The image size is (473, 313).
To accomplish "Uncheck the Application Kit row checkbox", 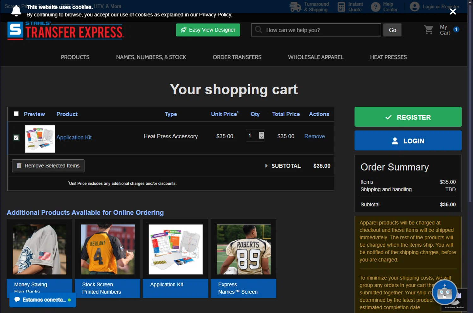I will tap(16, 138).
